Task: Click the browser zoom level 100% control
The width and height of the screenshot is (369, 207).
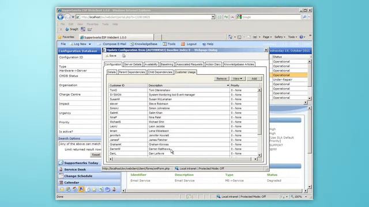Action: (x=299, y=197)
